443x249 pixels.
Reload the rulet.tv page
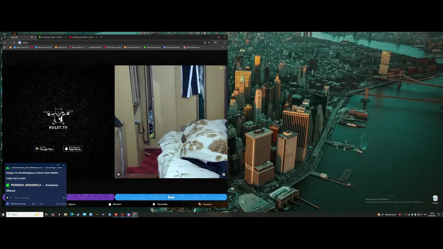tap(14, 43)
